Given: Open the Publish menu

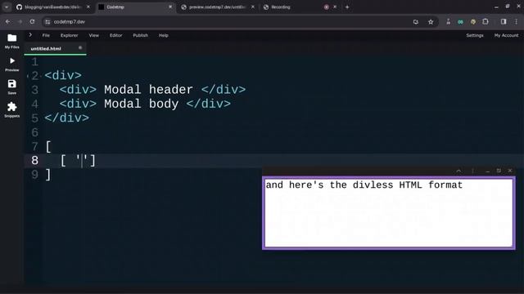Looking at the screenshot, I should (x=140, y=35).
